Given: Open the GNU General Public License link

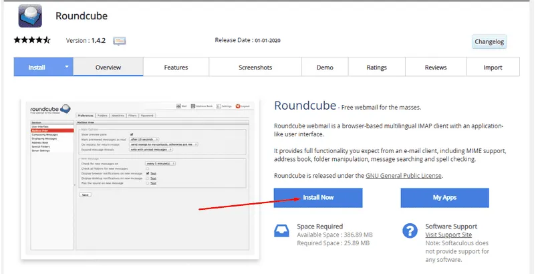Looking at the screenshot, I should 404,176.
